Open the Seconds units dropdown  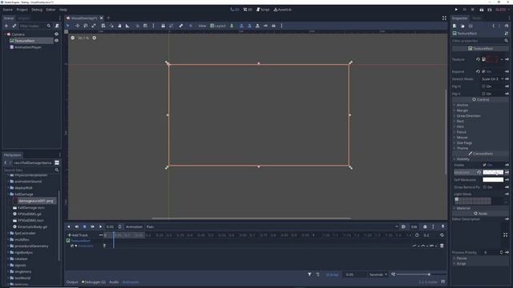tap(378, 274)
